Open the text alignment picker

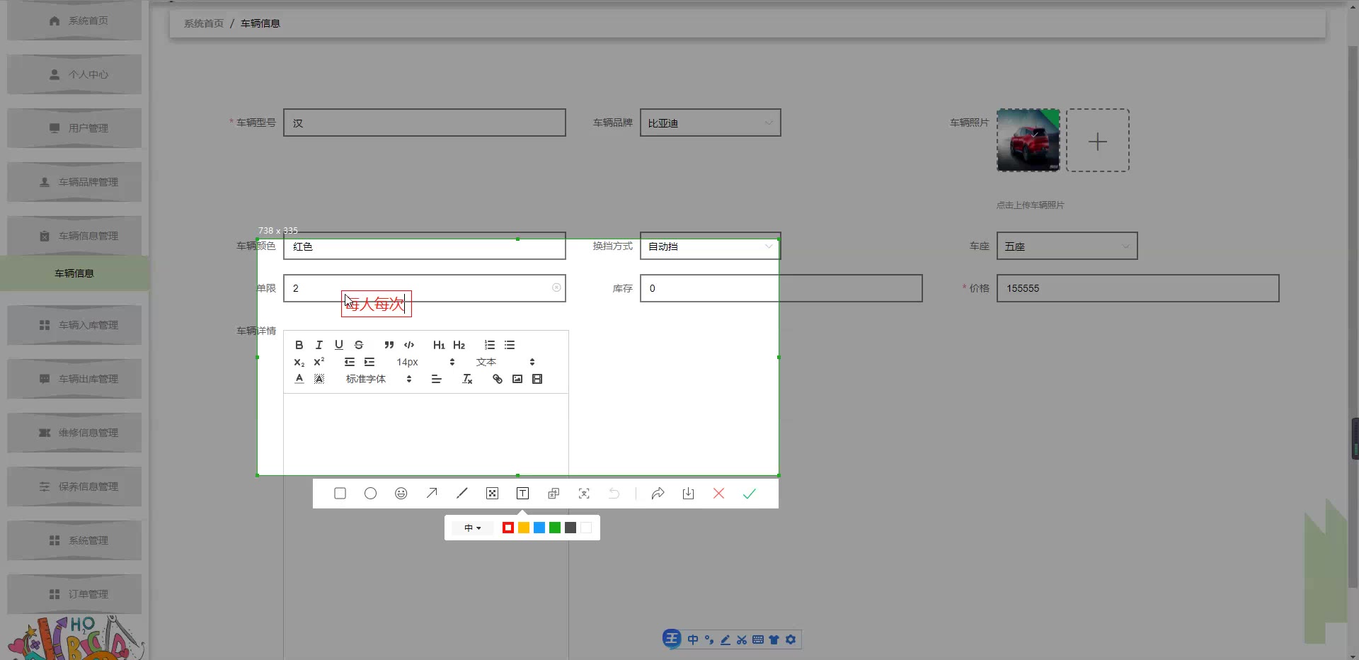click(x=436, y=379)
